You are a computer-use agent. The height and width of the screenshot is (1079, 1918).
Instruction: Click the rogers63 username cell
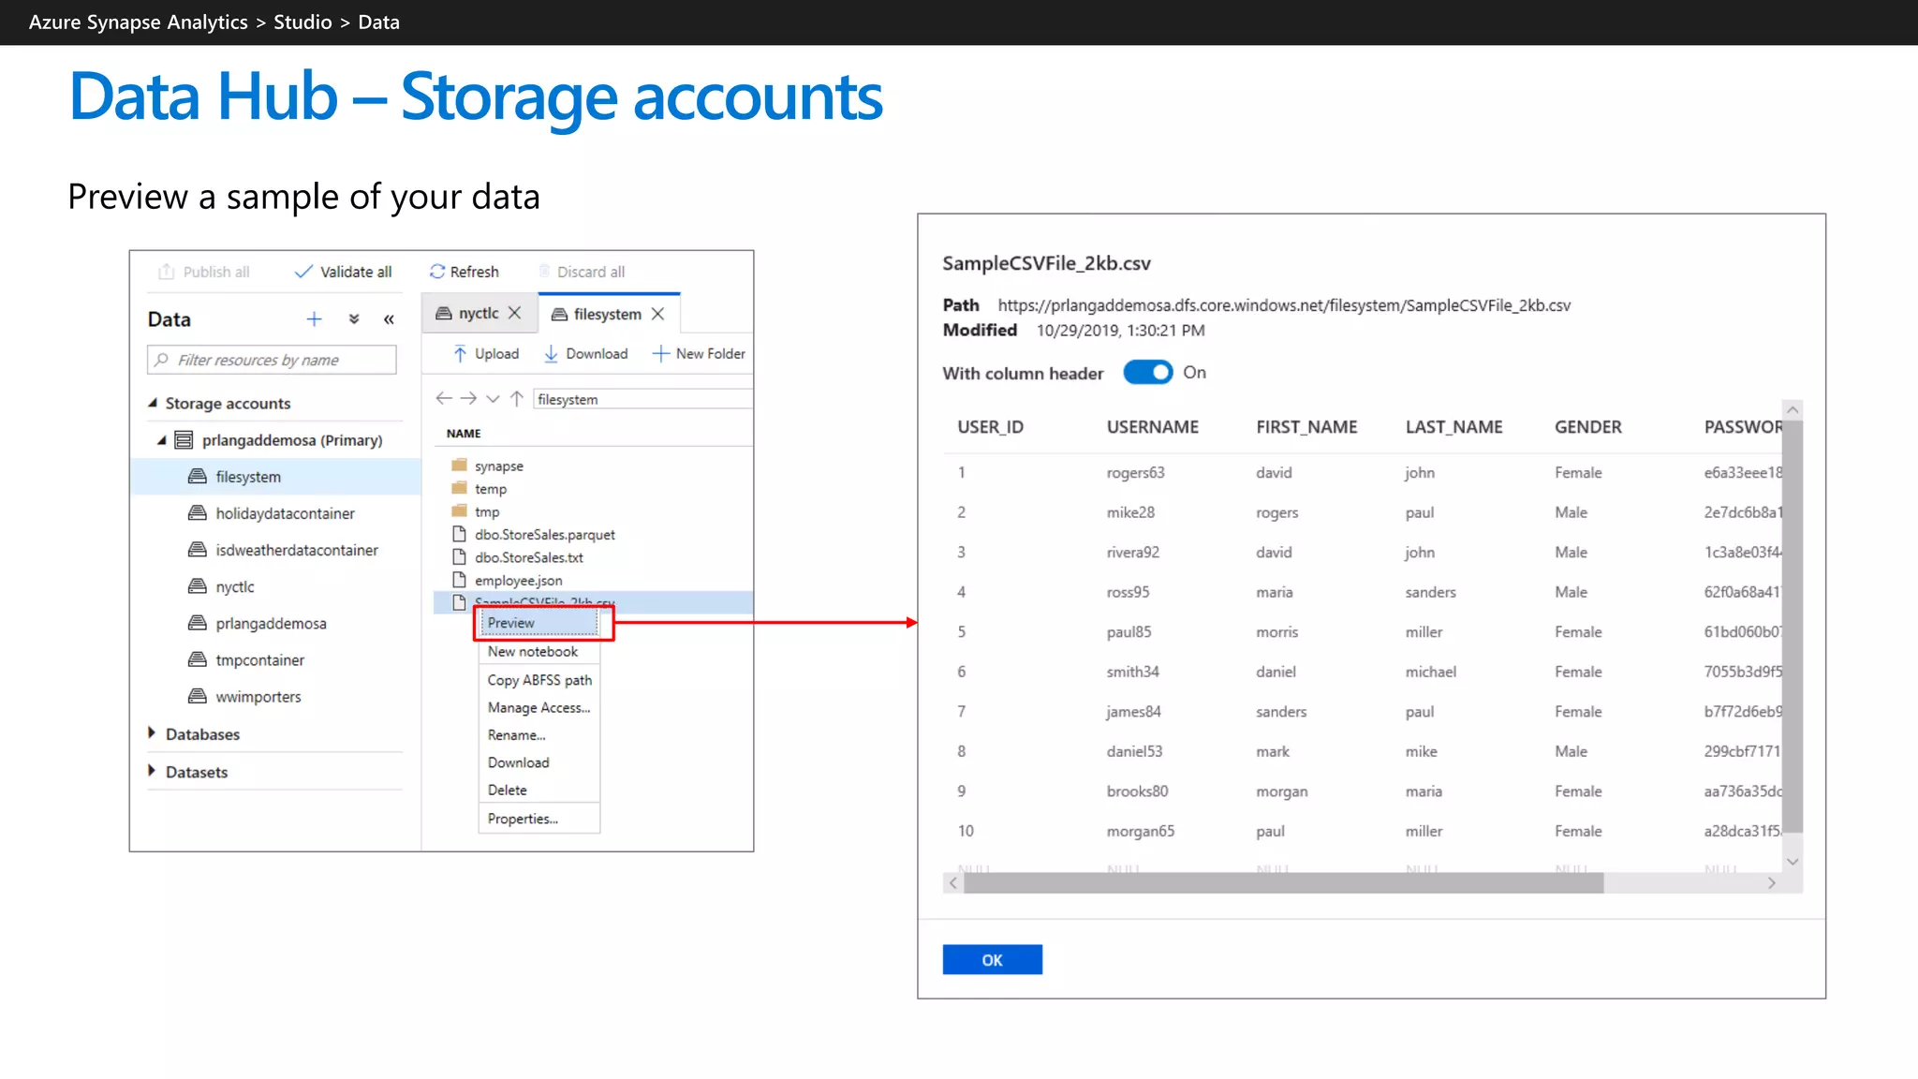tap(1135, 473)
